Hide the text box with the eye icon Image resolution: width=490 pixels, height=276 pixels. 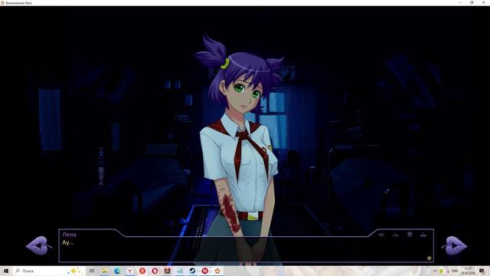pyautogui.click(x=381, y=235)
